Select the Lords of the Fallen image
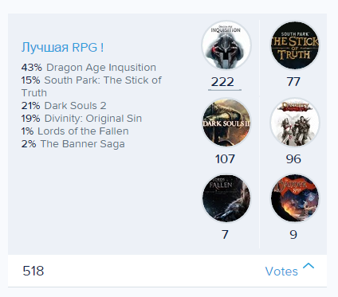338x297 pixels. [226, 198]
